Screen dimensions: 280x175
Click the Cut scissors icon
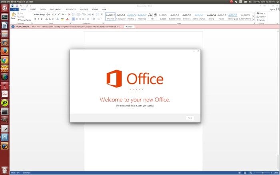point(18,13)
